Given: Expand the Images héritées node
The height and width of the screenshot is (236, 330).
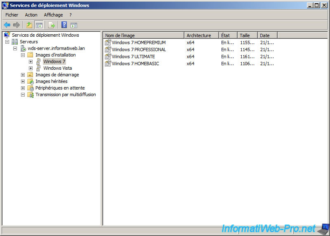Looking at the screenshot, I should point(23,81).
